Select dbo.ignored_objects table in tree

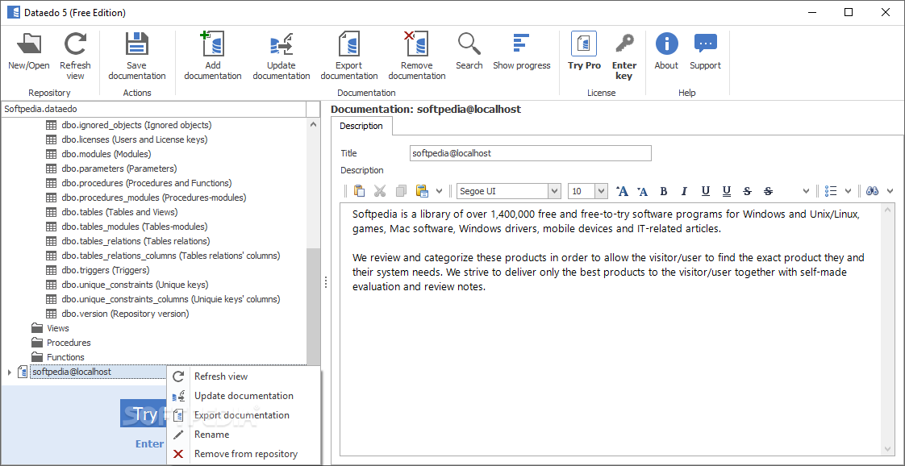tap(129, 125)
